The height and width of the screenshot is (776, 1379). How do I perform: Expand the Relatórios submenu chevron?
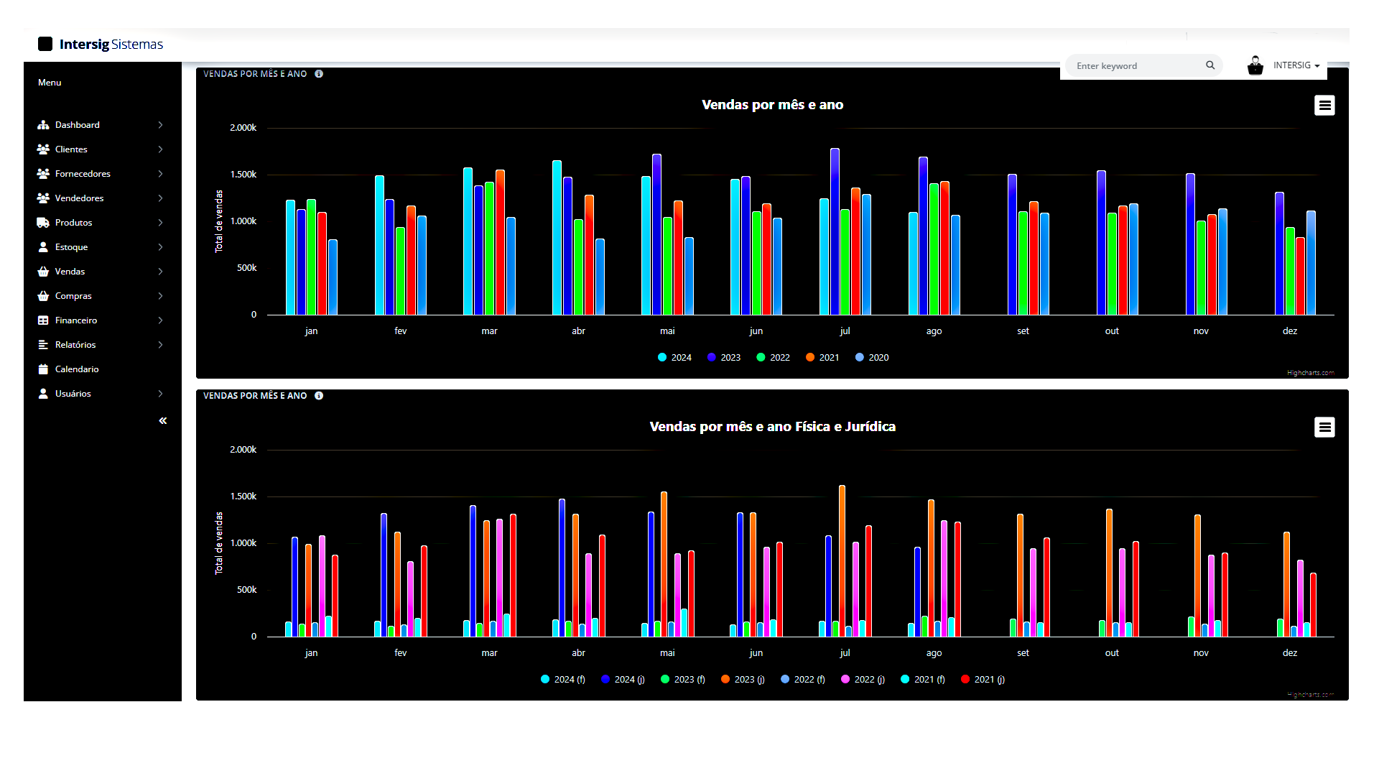click(x=160, y=345)
